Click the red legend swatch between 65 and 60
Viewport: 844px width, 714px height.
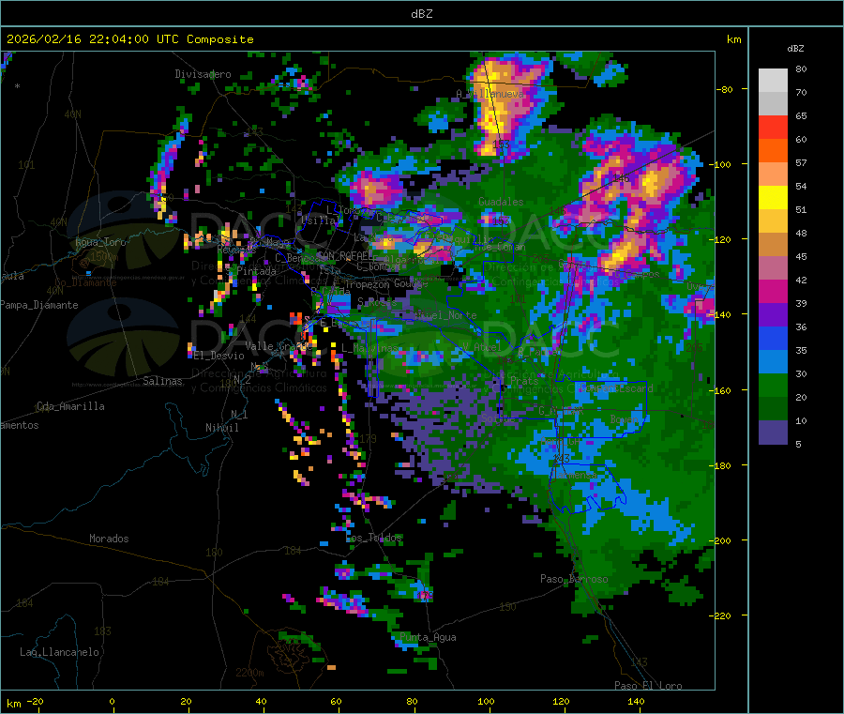773,127
